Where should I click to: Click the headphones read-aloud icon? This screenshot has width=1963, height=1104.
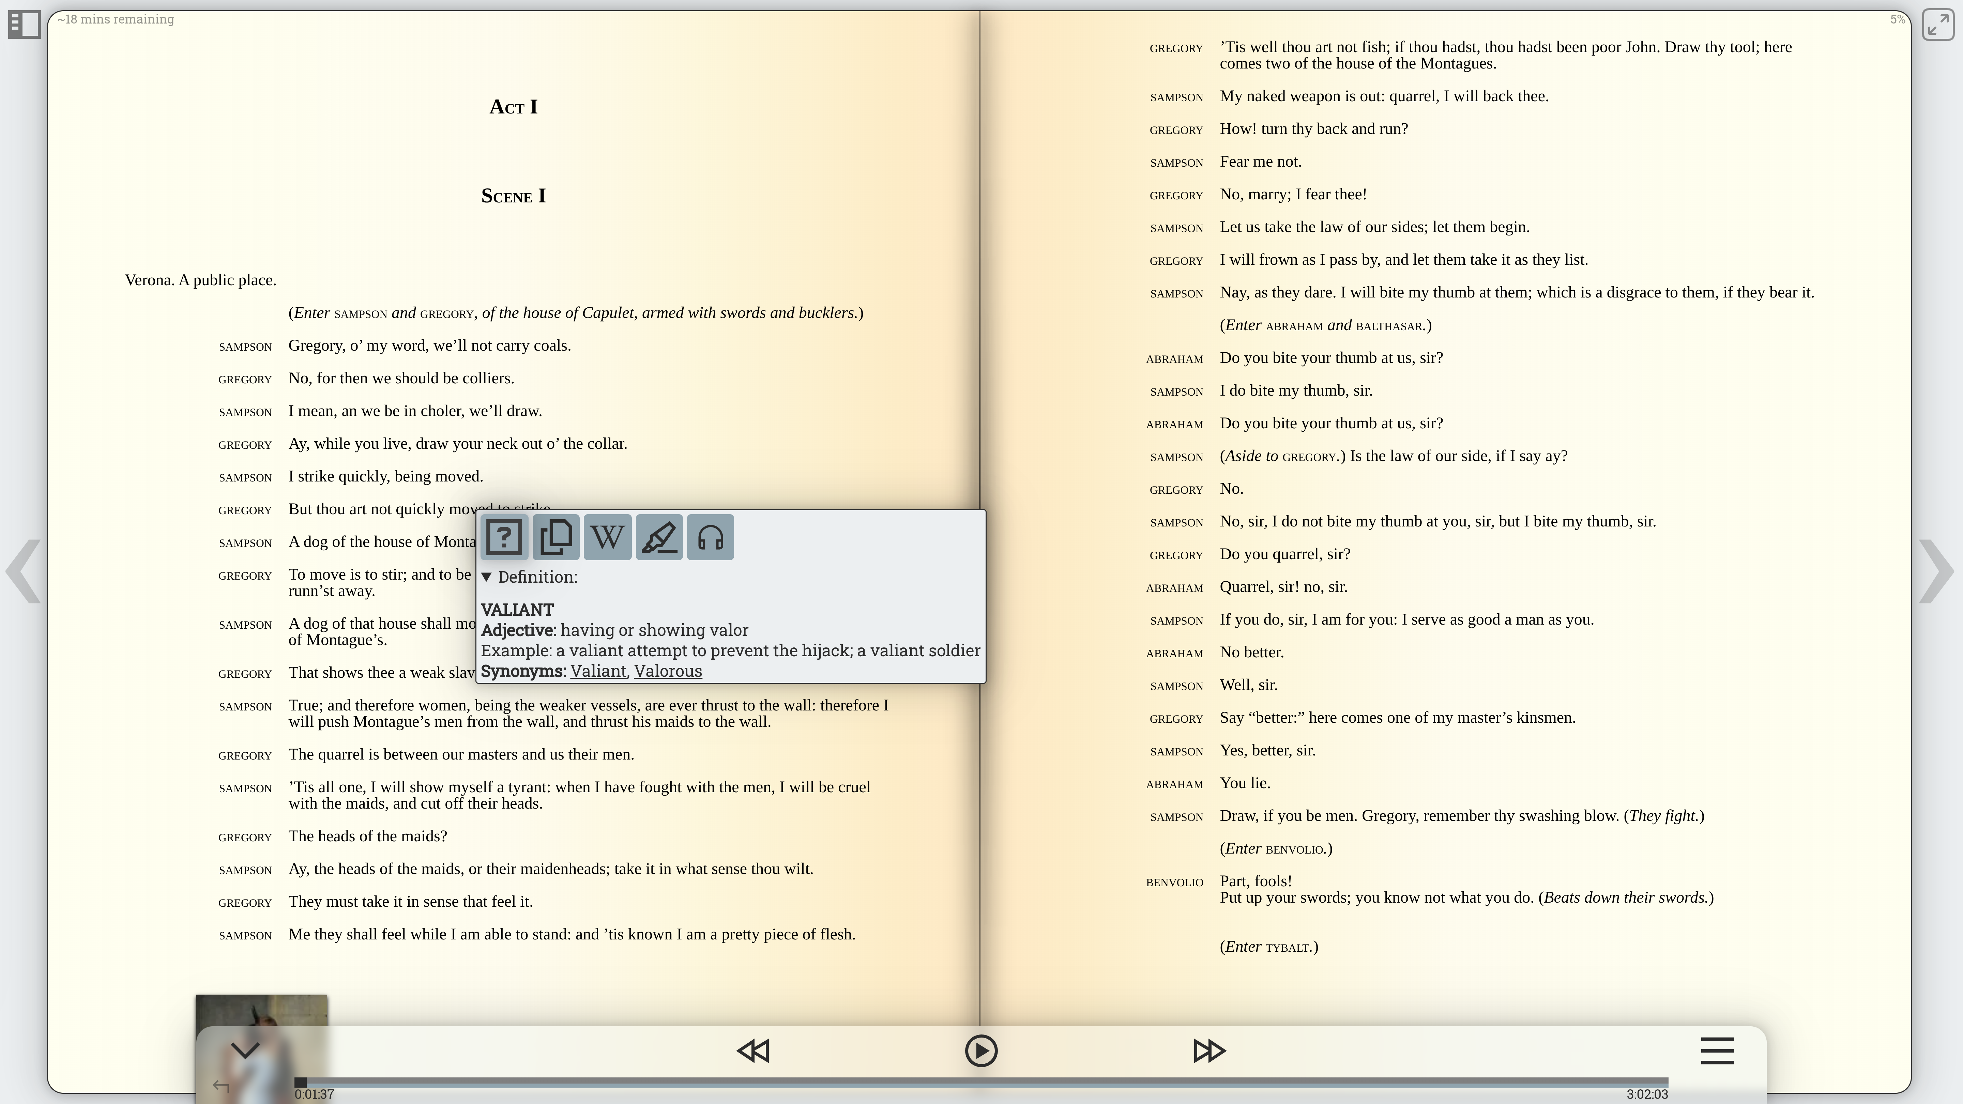(710, 537)
